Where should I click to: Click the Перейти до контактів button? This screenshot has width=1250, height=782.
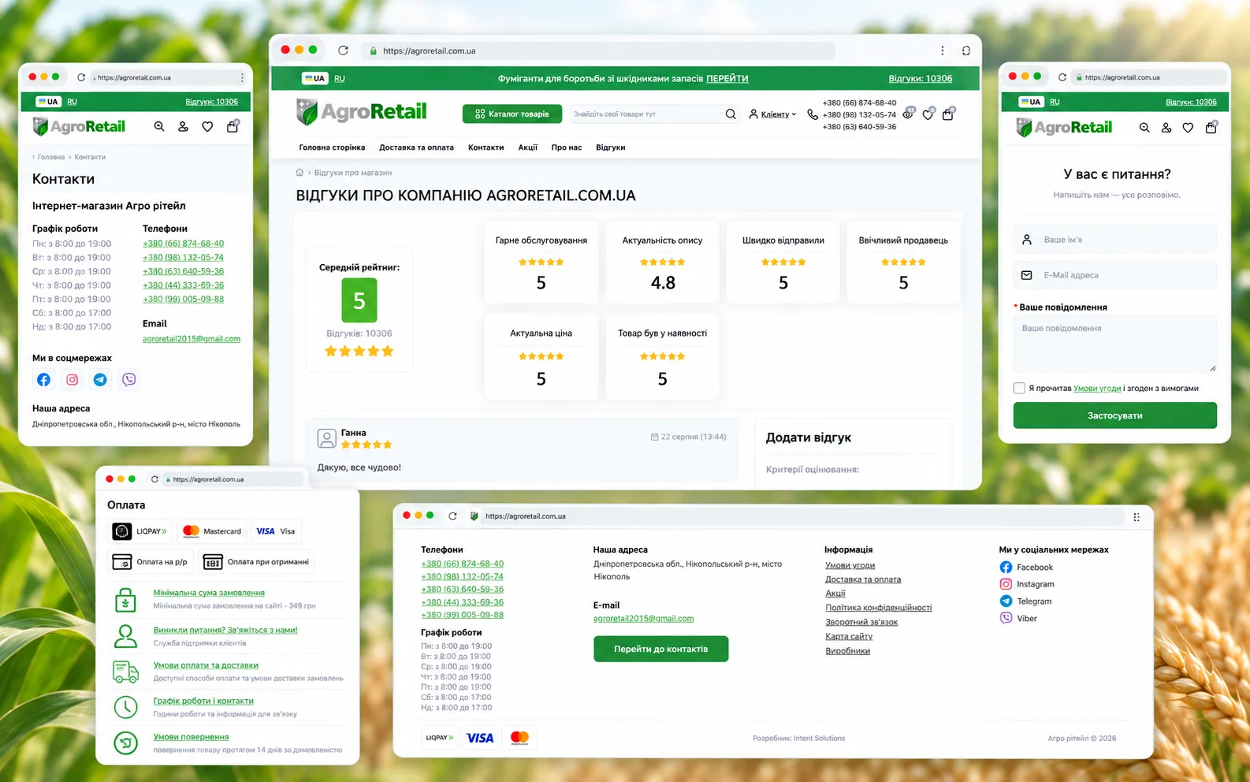click(x=660, y=649)
